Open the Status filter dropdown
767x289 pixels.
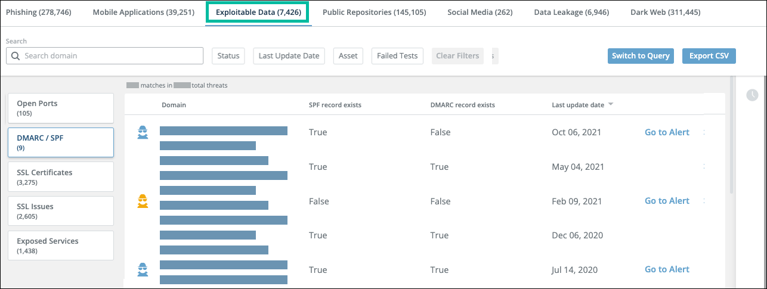(x=228, y=56)
